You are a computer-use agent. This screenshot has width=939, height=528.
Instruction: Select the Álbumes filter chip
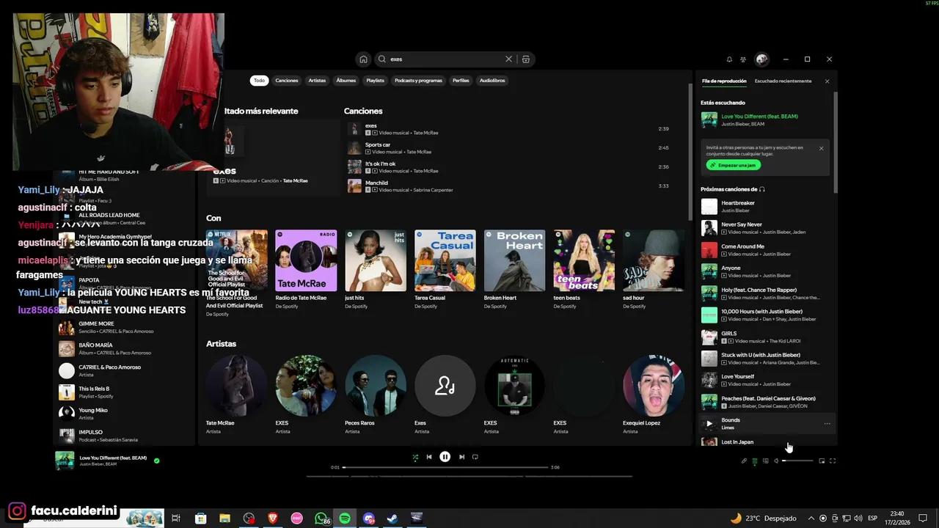click(346, 81)
